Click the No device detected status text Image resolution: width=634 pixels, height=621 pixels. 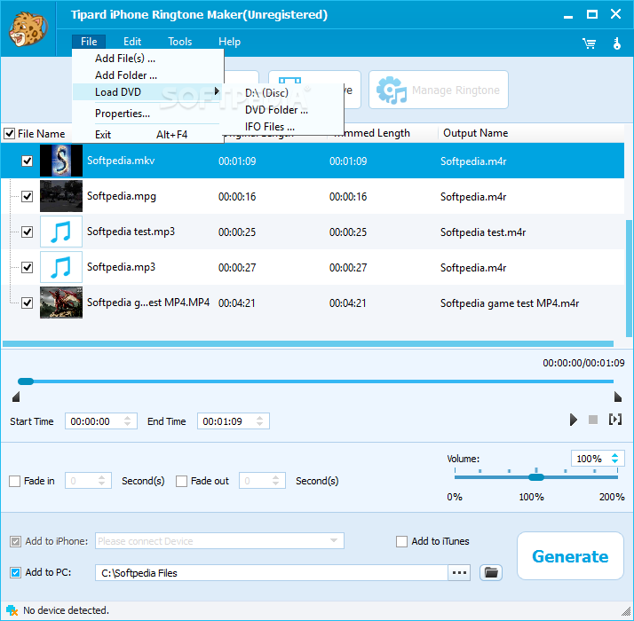click(x=66, y=610)
